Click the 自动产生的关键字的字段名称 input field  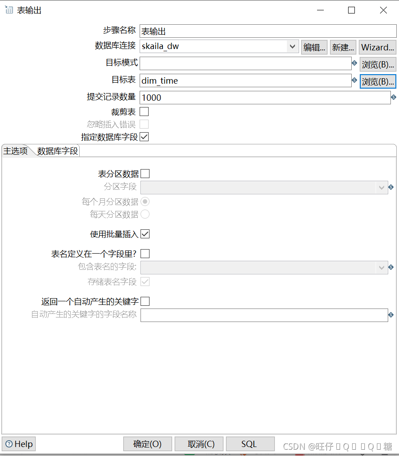tap(264, 315)
